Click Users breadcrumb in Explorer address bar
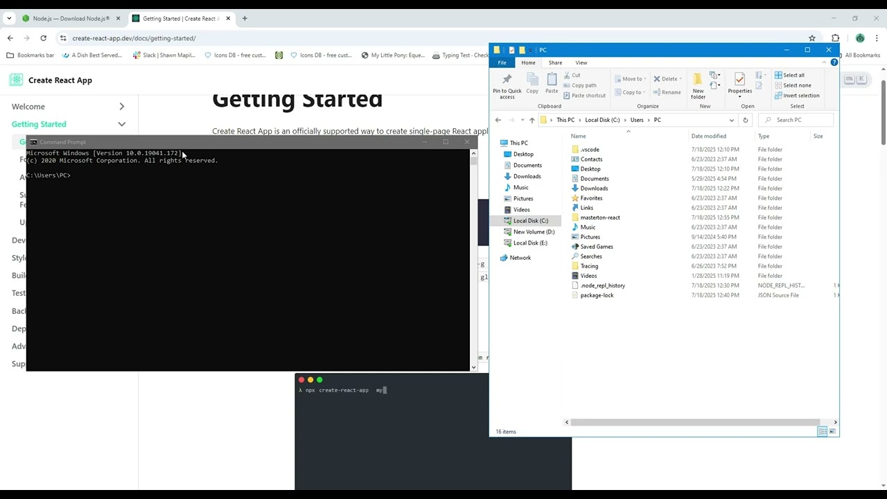887x499 pixels. [637, 120]
